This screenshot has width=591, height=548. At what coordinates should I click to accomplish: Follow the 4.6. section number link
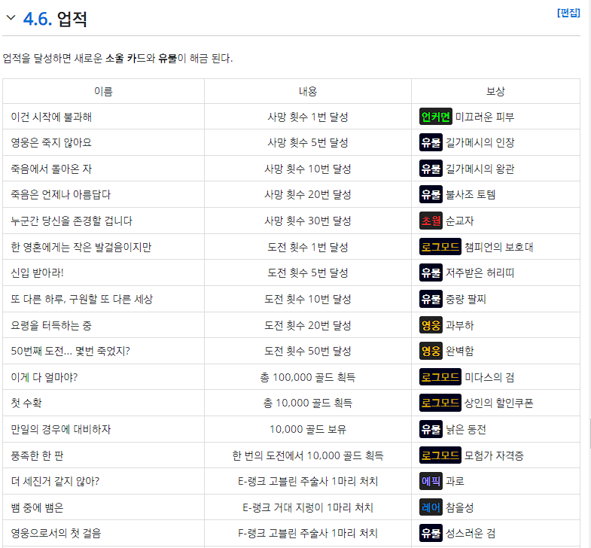tap(38, 19)
